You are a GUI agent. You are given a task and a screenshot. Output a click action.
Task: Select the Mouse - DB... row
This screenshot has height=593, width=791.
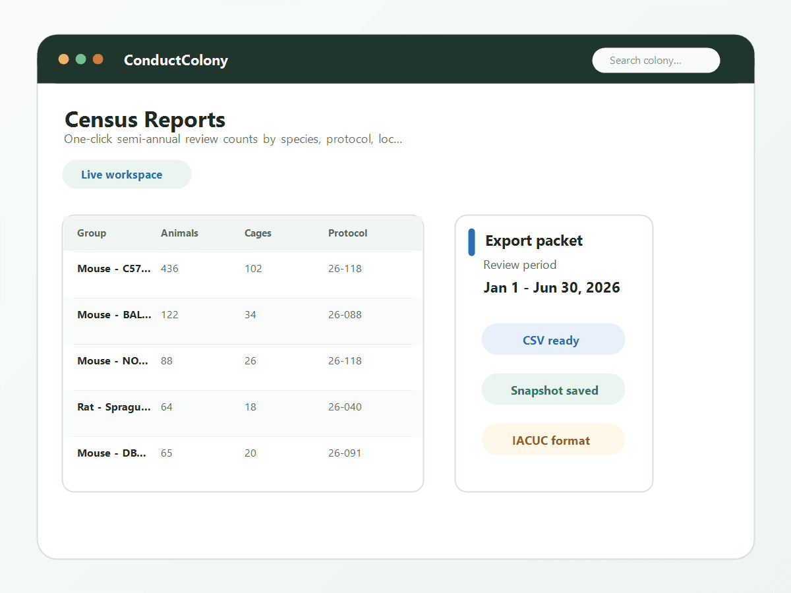(243, 459)
